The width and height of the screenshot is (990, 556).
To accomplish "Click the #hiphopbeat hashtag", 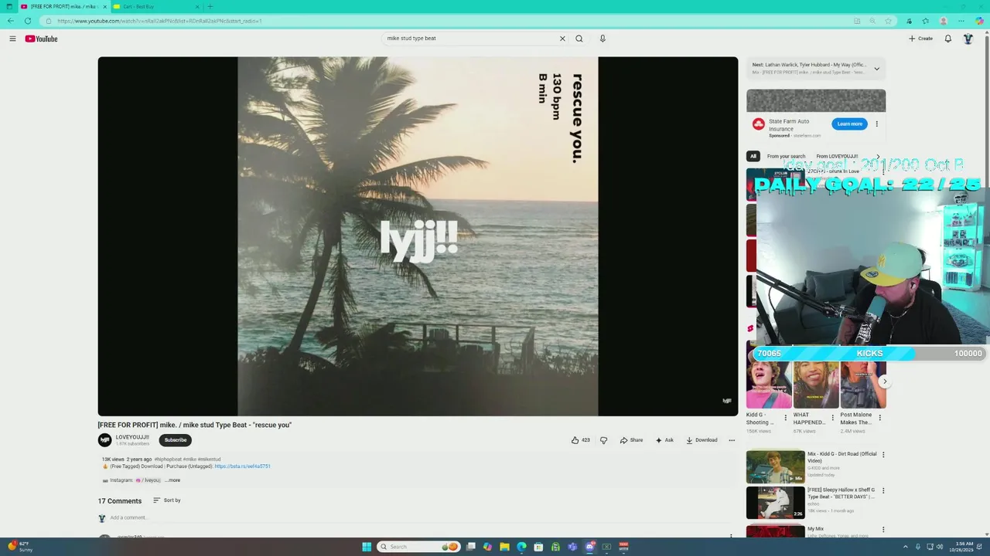I will point(168,459).
